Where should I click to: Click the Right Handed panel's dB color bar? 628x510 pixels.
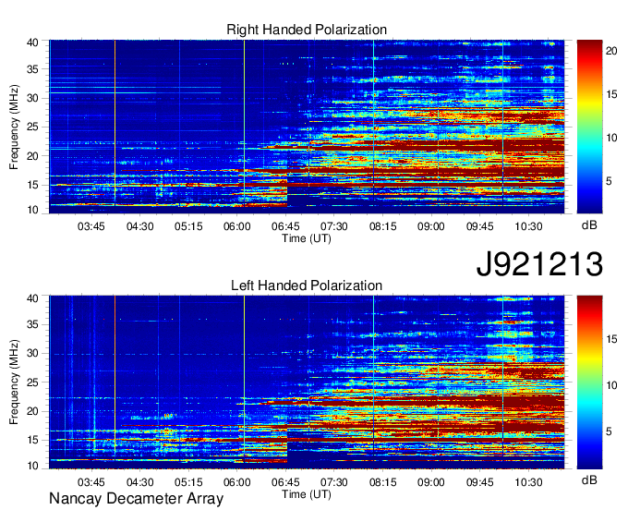click(589, 127)
